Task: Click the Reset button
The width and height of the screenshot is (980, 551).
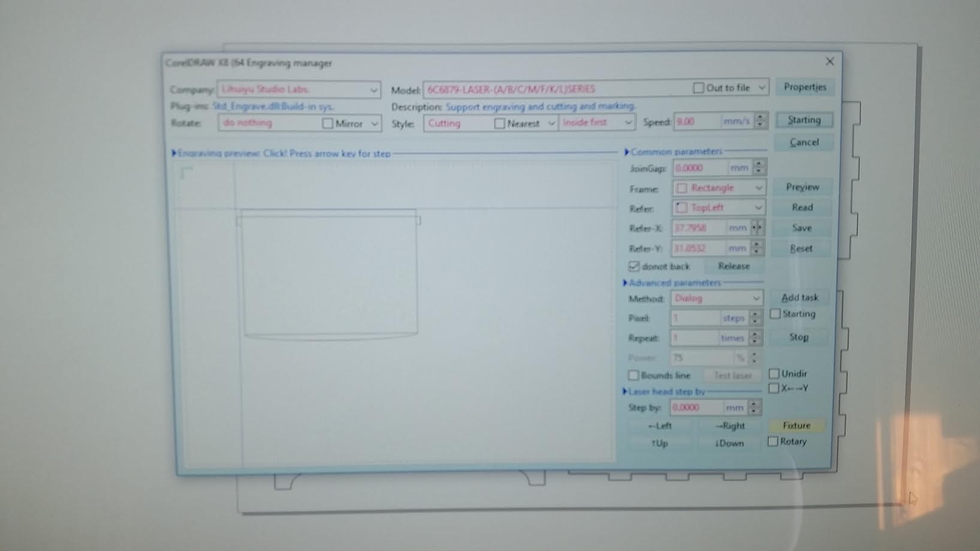Action: [801, 248]
